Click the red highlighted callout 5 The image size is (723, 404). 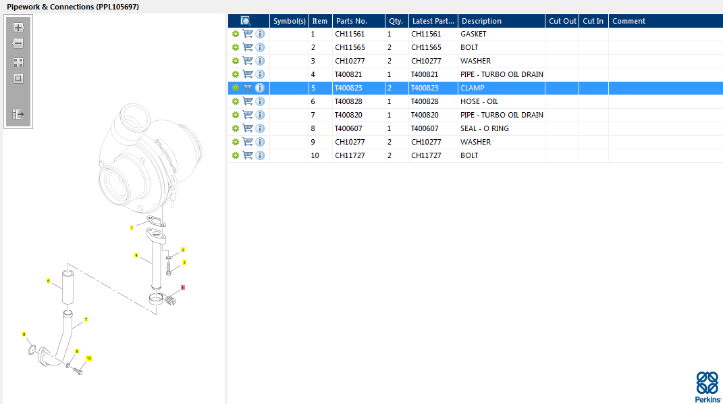pos(182,287)
